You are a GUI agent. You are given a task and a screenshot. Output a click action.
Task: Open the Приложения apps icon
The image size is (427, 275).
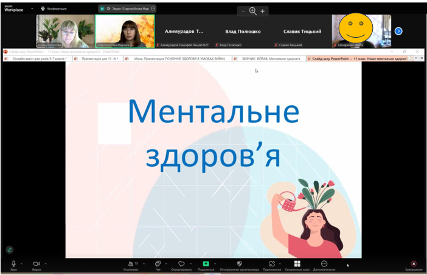(x=272, y=263)
